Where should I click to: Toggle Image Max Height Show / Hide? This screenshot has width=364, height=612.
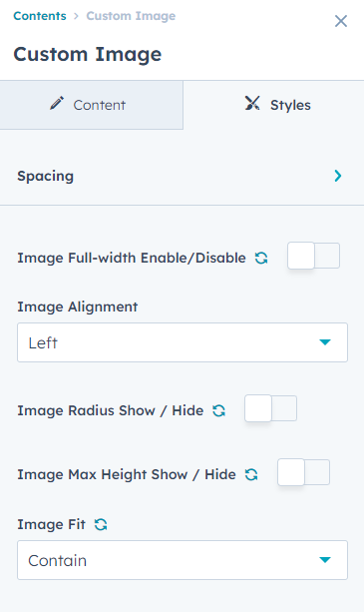[x=303, y=472]
